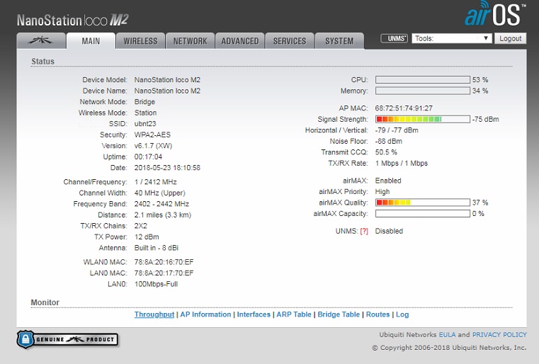Click the Horizontal / Vertical value -79 / -77 dBm
The height and width of the screenshot is (364, 539).
397,130
